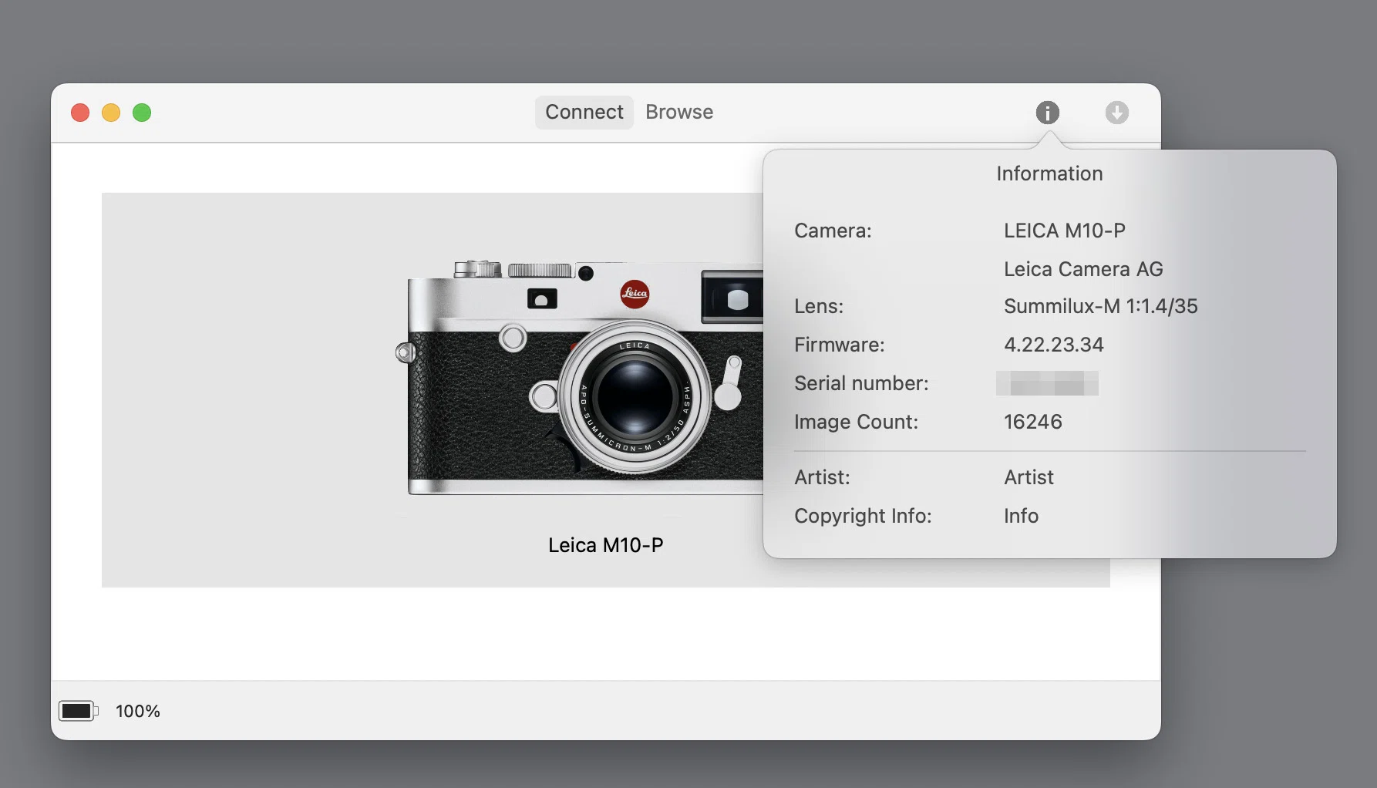Click the blurred serial number value
The height and width of the screenshot is (788, 1377).
[1047, 383]
